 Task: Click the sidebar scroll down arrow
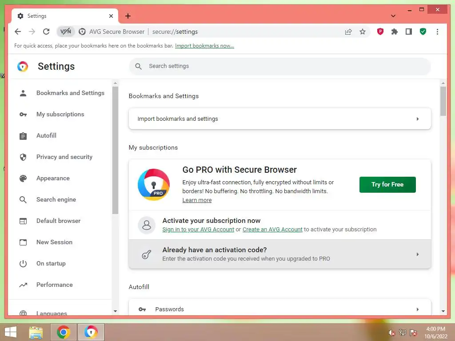pyautogui.click(x=115, y=311)
